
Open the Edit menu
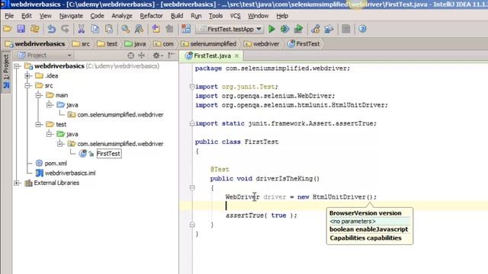tap(27, 16)
